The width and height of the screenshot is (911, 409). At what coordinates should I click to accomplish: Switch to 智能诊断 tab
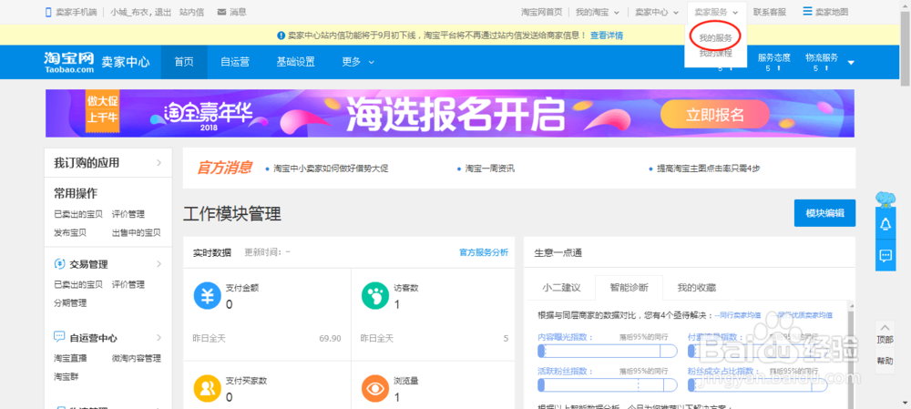(x=630, y=288)
